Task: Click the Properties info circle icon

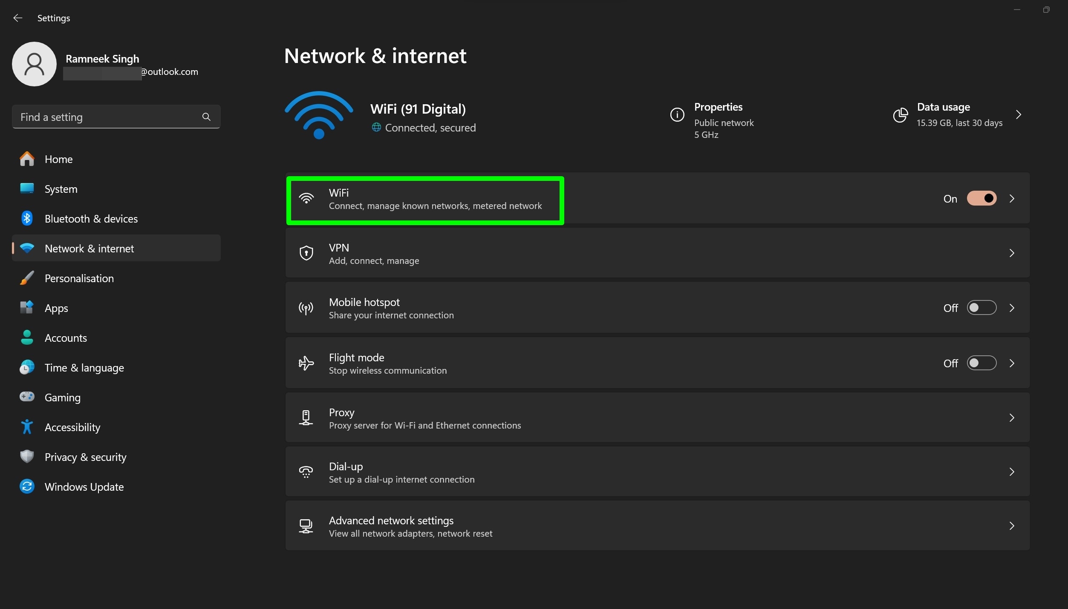Action: (677, 114)
